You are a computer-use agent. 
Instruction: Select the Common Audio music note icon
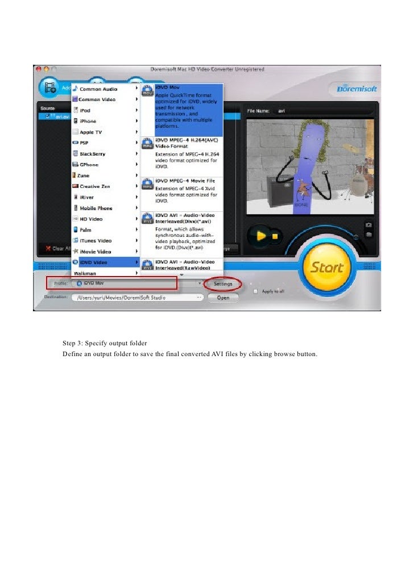pos(75,89)
